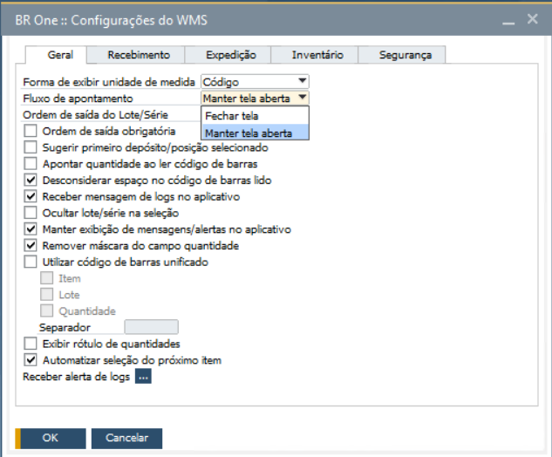Close the Configurações do WMS window
This screenshot has width=552, height=457.
tap(532, 18)
